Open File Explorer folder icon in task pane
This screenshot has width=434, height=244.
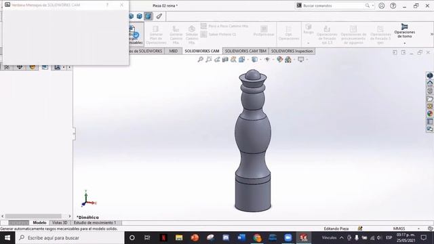pyautogui.click(x=429, y=98)
